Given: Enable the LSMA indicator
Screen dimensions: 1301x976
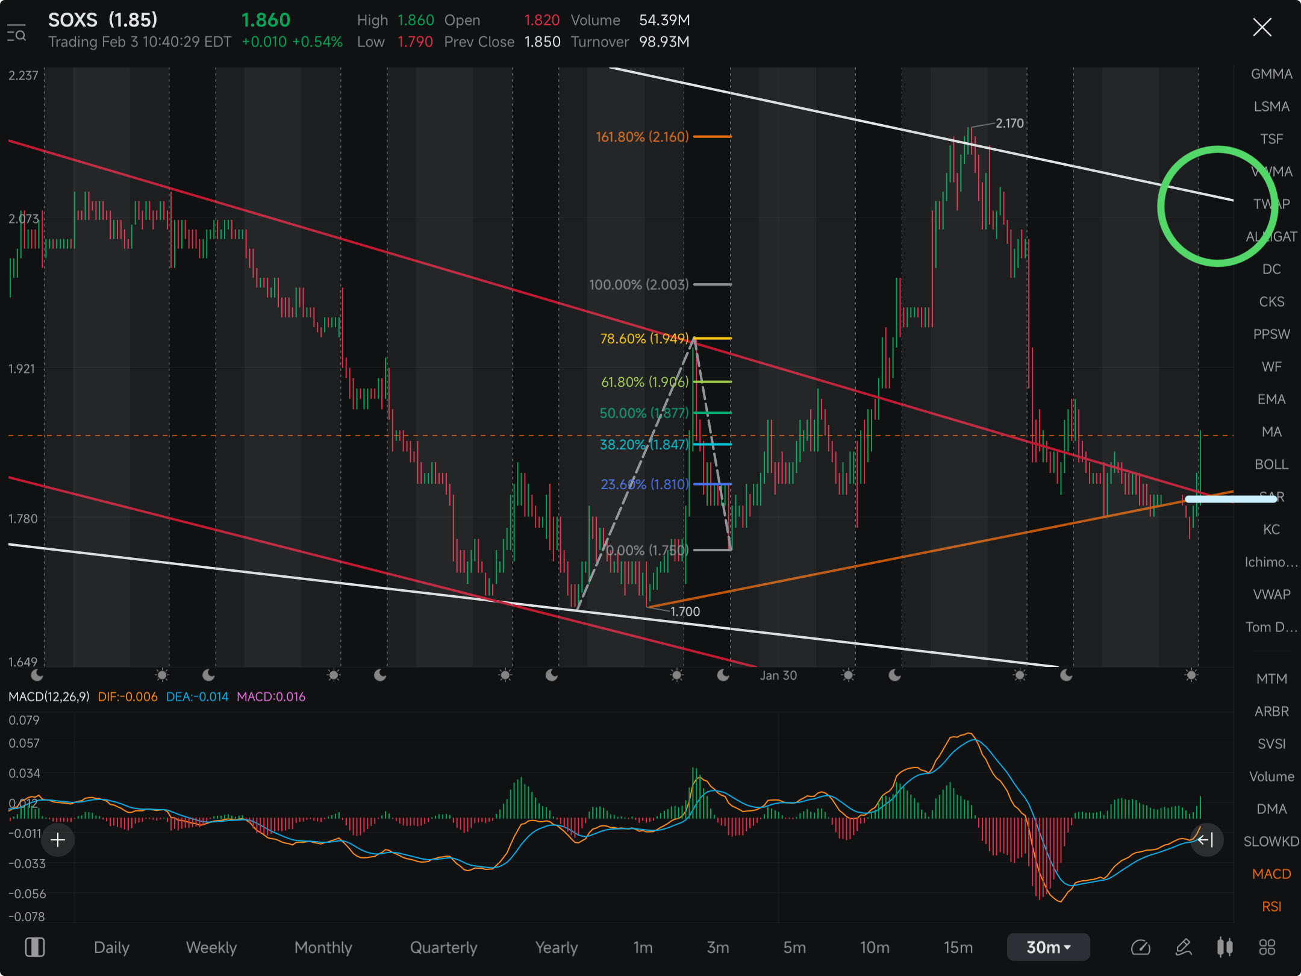Looking at the screenshot, I should 1271,107.
